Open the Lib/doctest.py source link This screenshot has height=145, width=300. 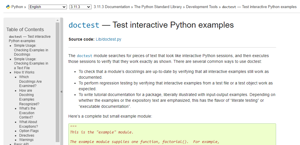108,39
